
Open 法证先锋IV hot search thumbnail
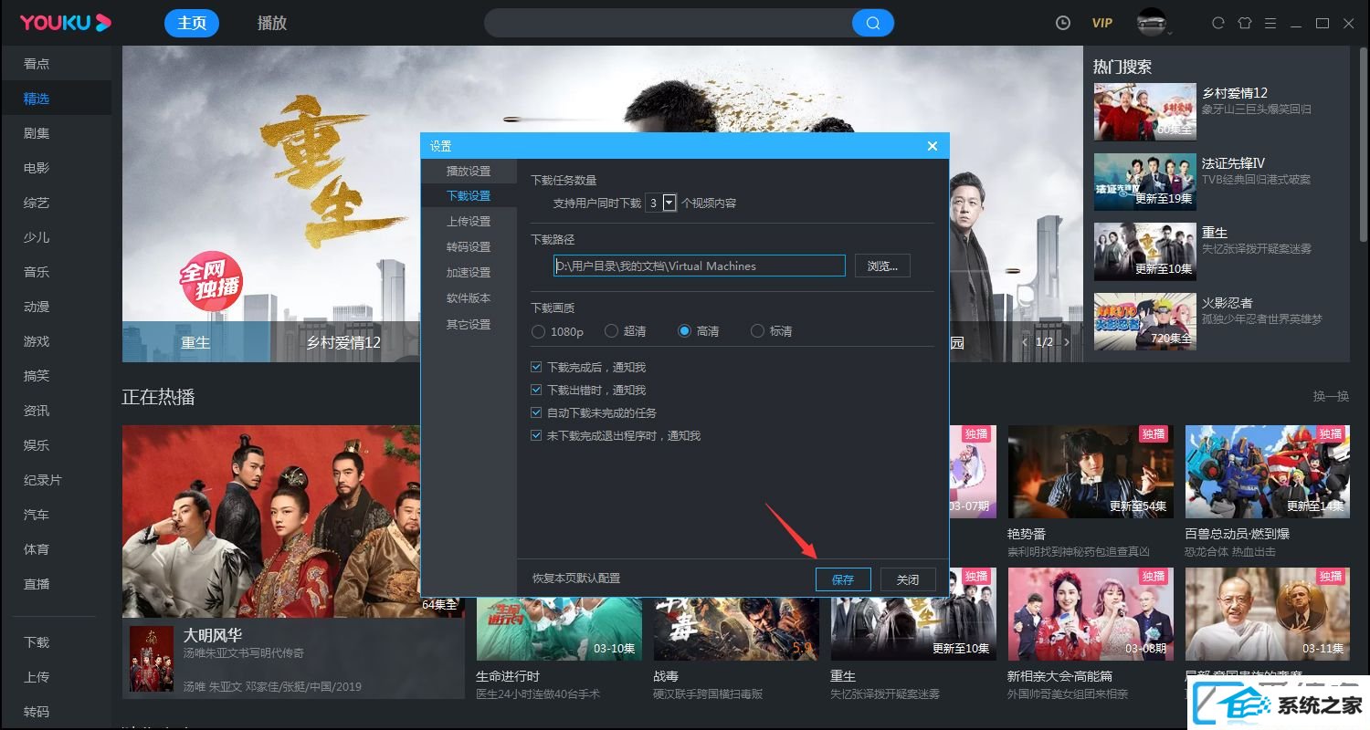(1145, 182)
